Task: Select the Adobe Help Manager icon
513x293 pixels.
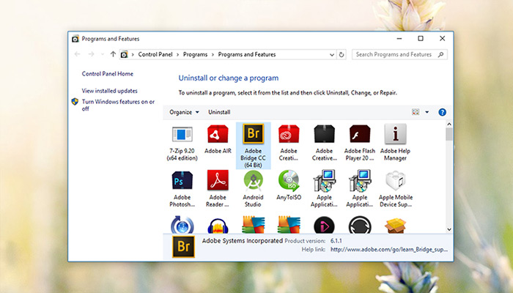Action: click(395, 134)
